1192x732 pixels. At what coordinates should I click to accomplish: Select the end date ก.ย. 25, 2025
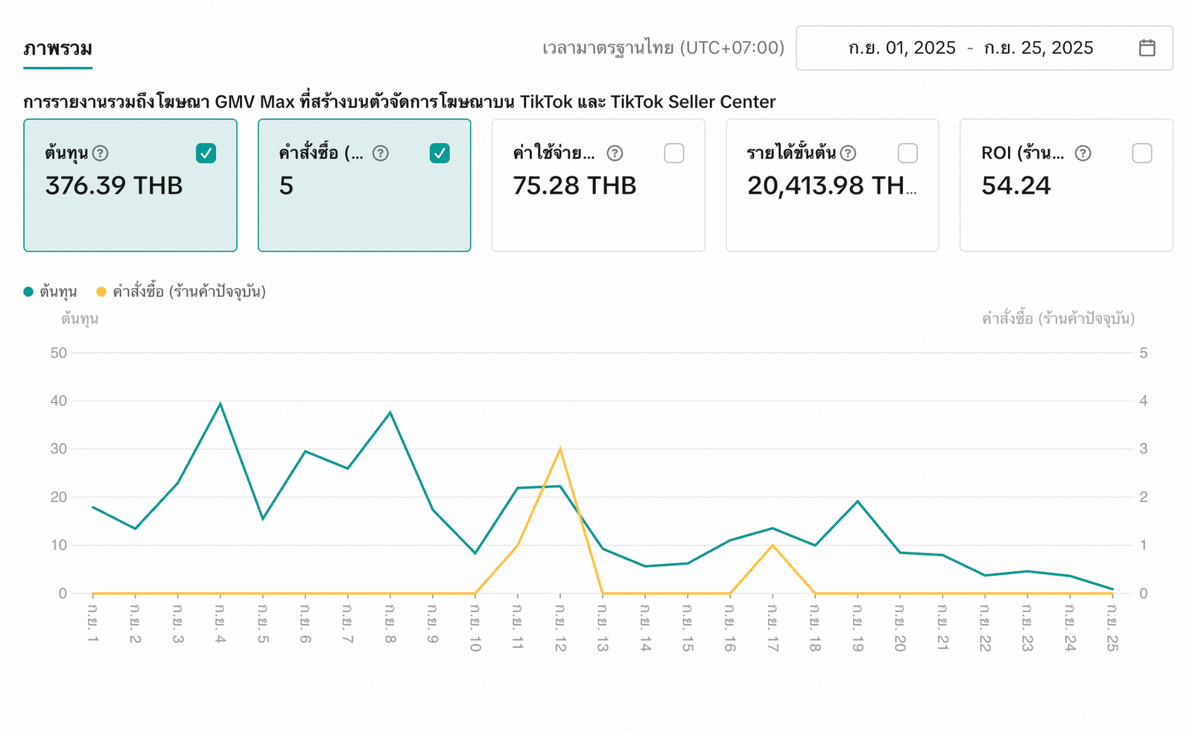(x=1038, y=48)
